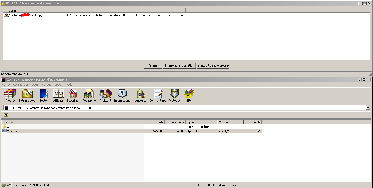The height and width of the screenshot is (188, 373).
Task: Click the Supprimer delete icon
Action: pos(73,95)
